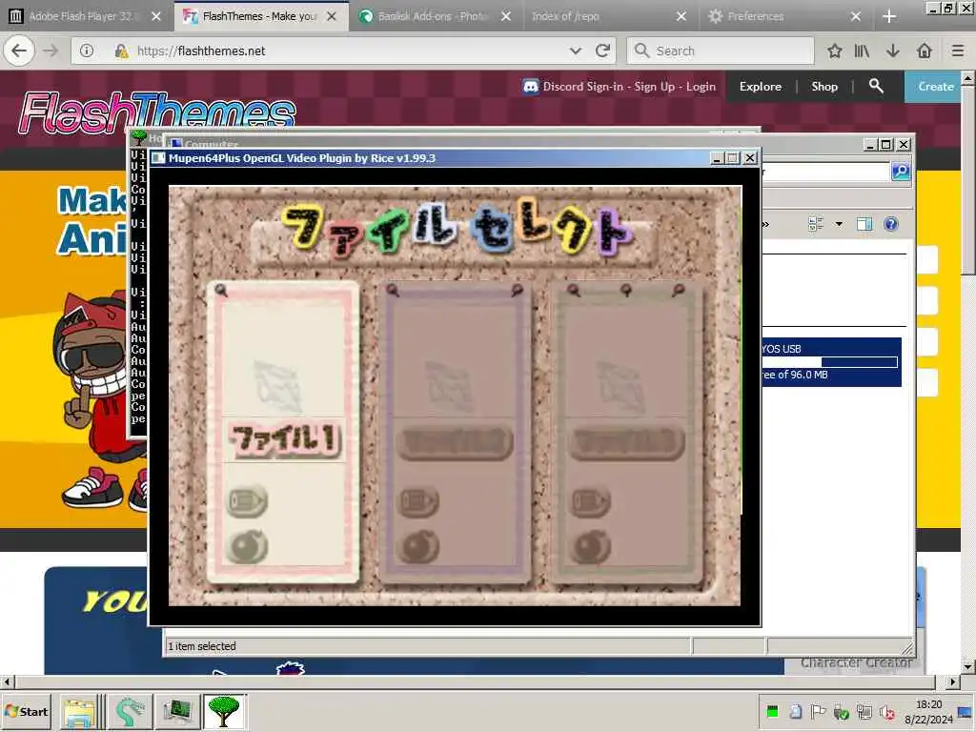Reload the flashthemes.net page
Image resolution: width=976 pixels, height=732 pixels.
(x=602, y=51)
